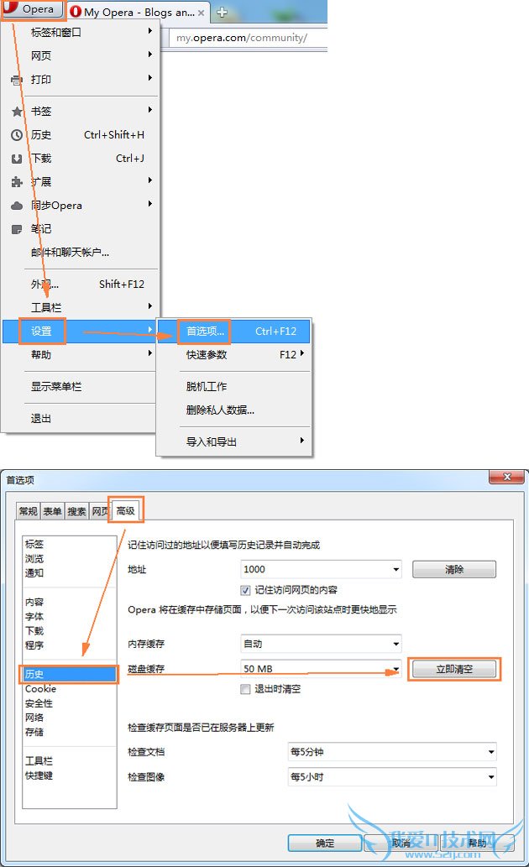Toggle 记住访问网页的内容 checkbox
This screenshot has width=529, height=867.
click(x=246, y=590)
